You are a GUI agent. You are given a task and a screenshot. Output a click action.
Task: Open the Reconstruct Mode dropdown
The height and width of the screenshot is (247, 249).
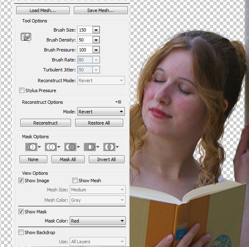click(101, 81)
